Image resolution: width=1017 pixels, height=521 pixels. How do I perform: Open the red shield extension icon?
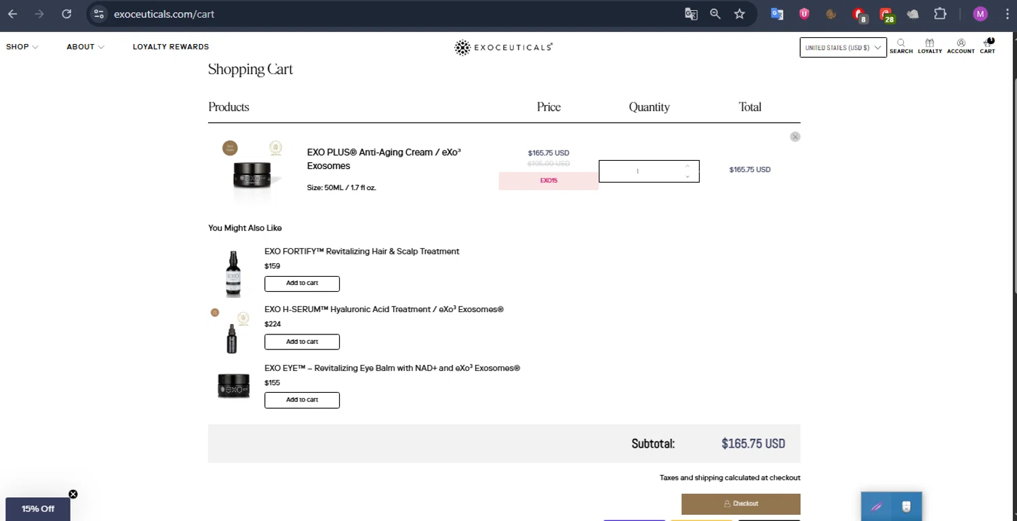[804, 14]
